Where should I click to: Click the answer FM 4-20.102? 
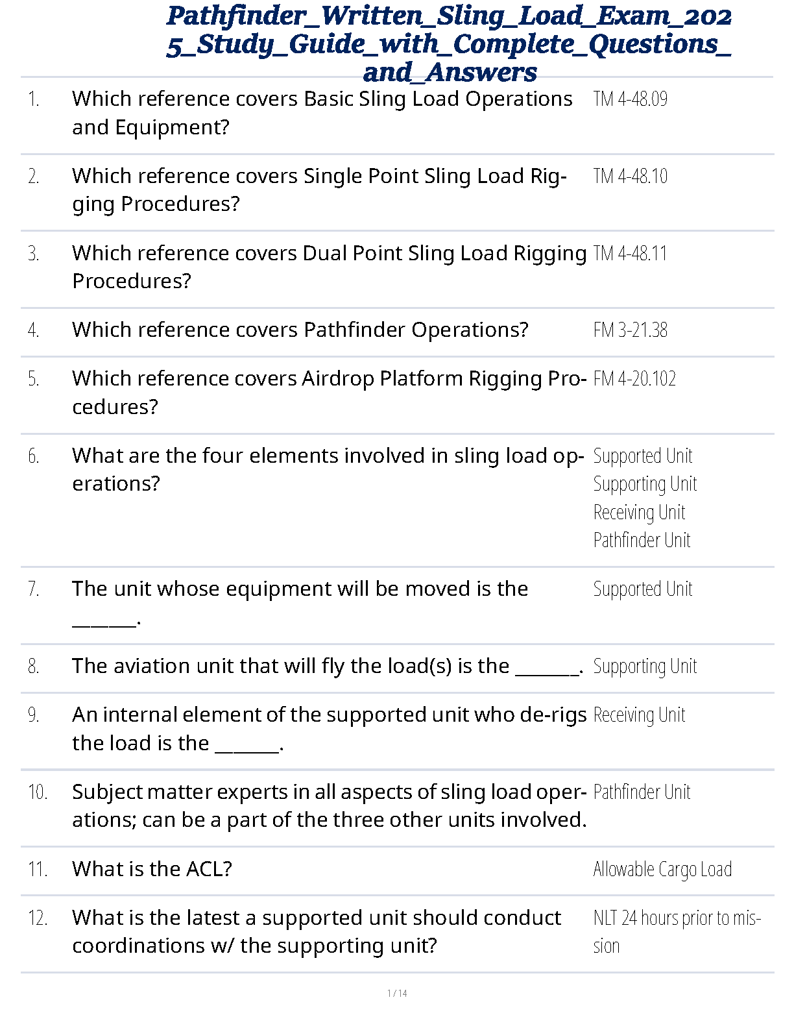(634, 379)
